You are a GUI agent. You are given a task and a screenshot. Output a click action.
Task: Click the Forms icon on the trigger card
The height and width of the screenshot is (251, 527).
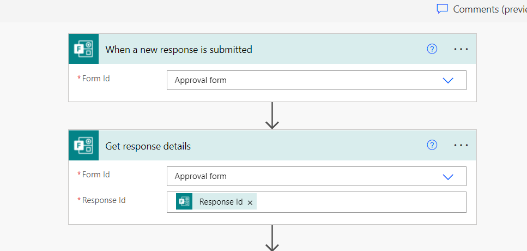tap(83, 49)
